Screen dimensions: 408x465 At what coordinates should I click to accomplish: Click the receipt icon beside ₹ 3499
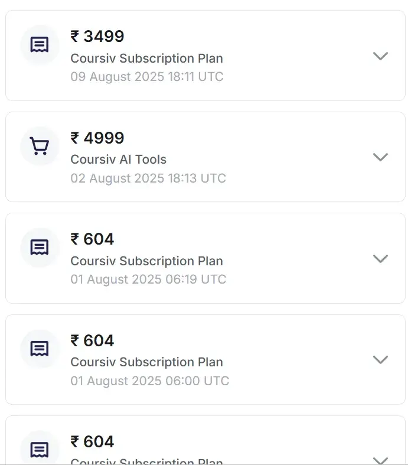click(x=40, y=45)
